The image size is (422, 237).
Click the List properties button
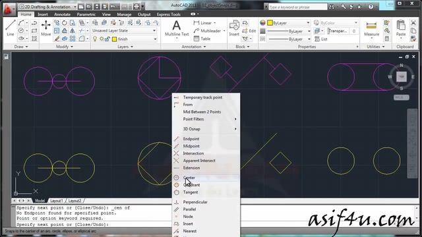click(321, 39)
